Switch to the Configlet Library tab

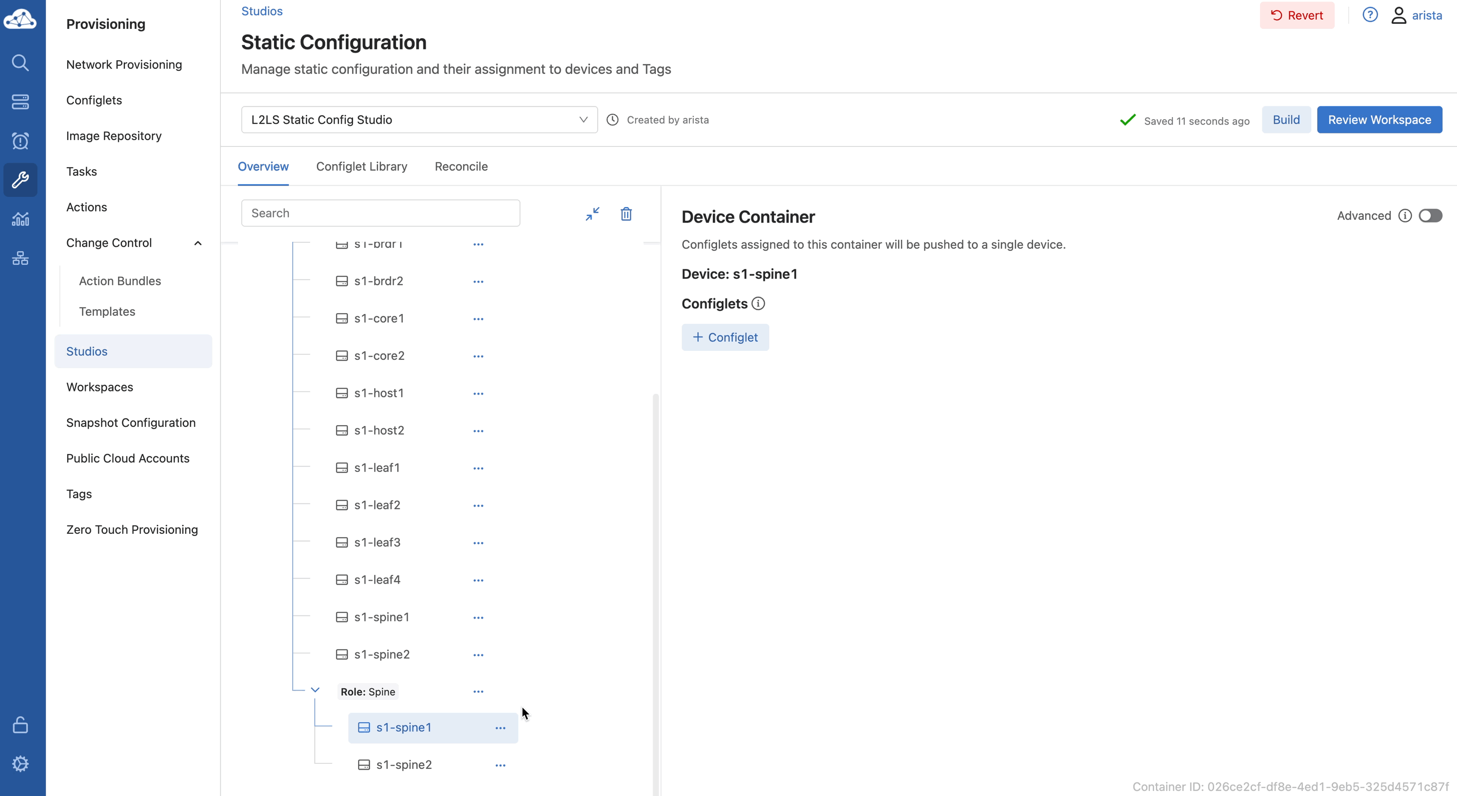click(361, 166)
